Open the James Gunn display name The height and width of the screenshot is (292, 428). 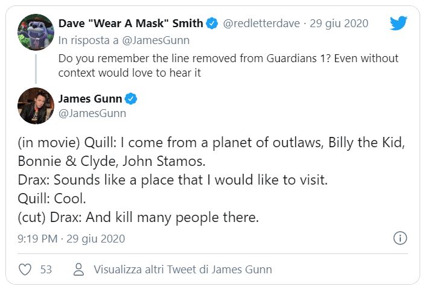click(90, 98)
